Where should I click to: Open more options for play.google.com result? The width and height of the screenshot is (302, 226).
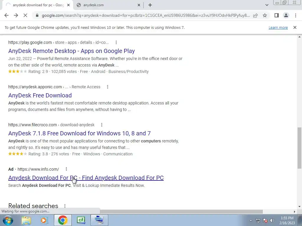click(116, 42)
